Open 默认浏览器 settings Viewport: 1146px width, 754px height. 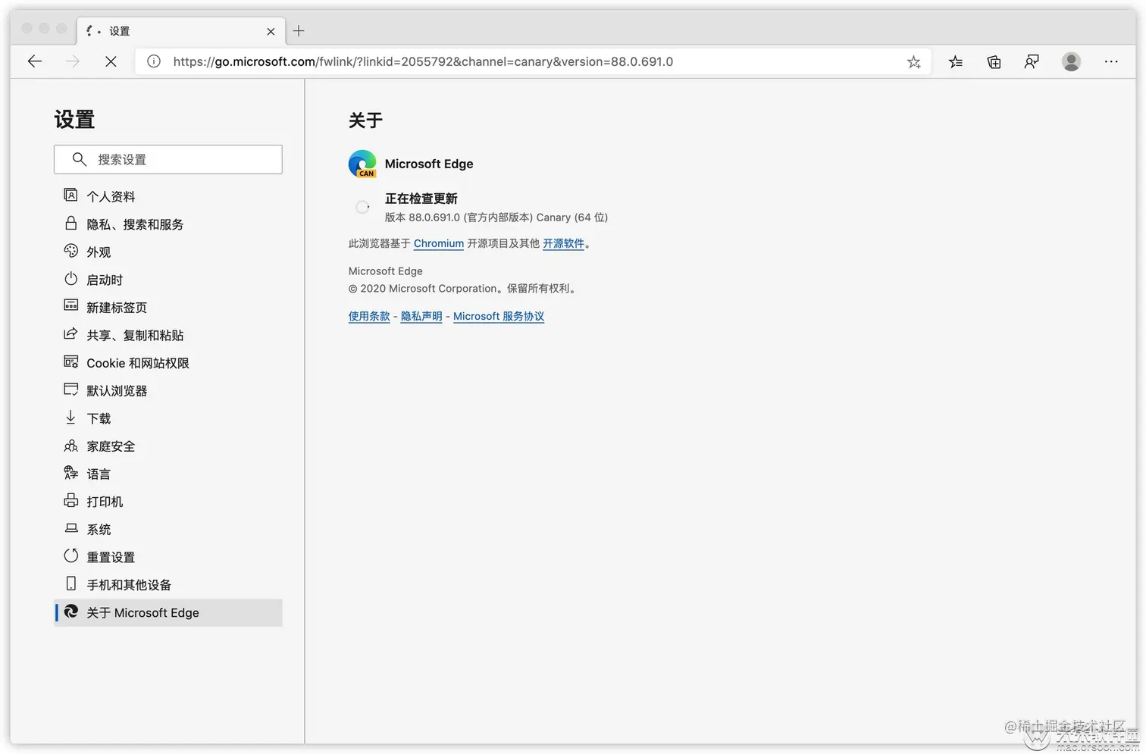(168, 390)
